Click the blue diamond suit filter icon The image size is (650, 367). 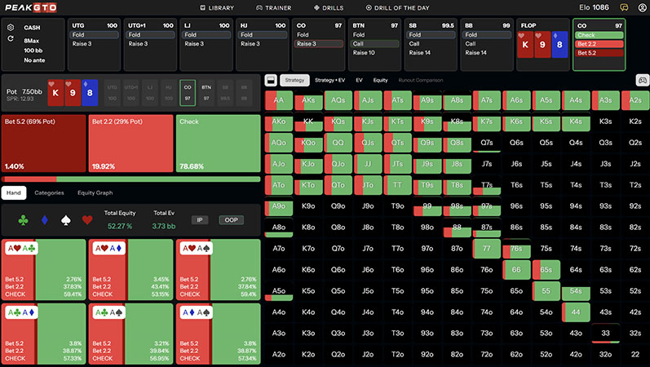pos(44,220)
